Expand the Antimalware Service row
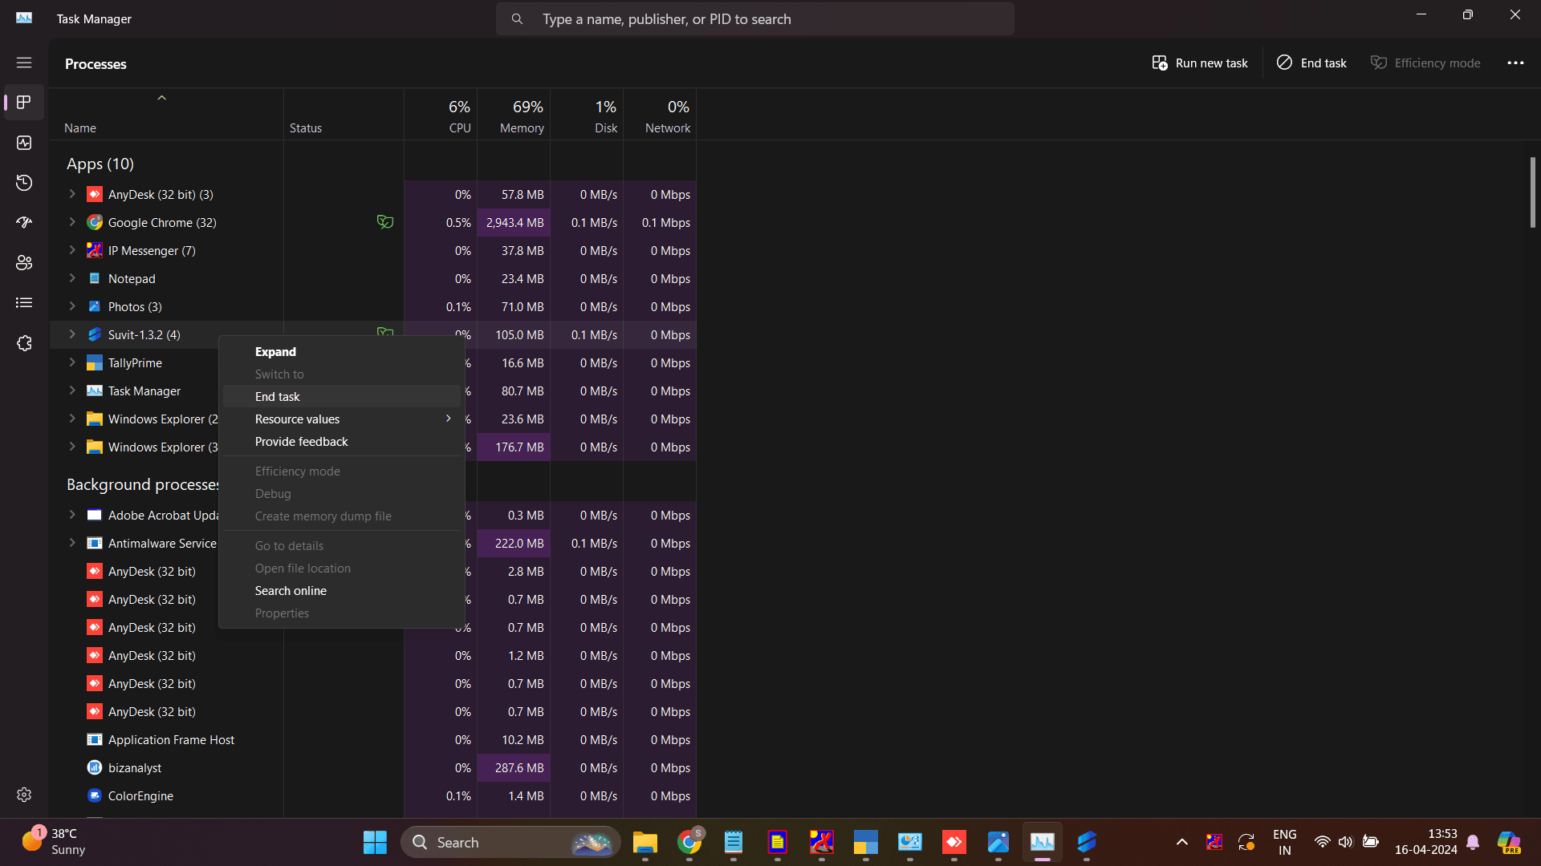This screenshot has width=1541, height=866. [x=72, y=543]
